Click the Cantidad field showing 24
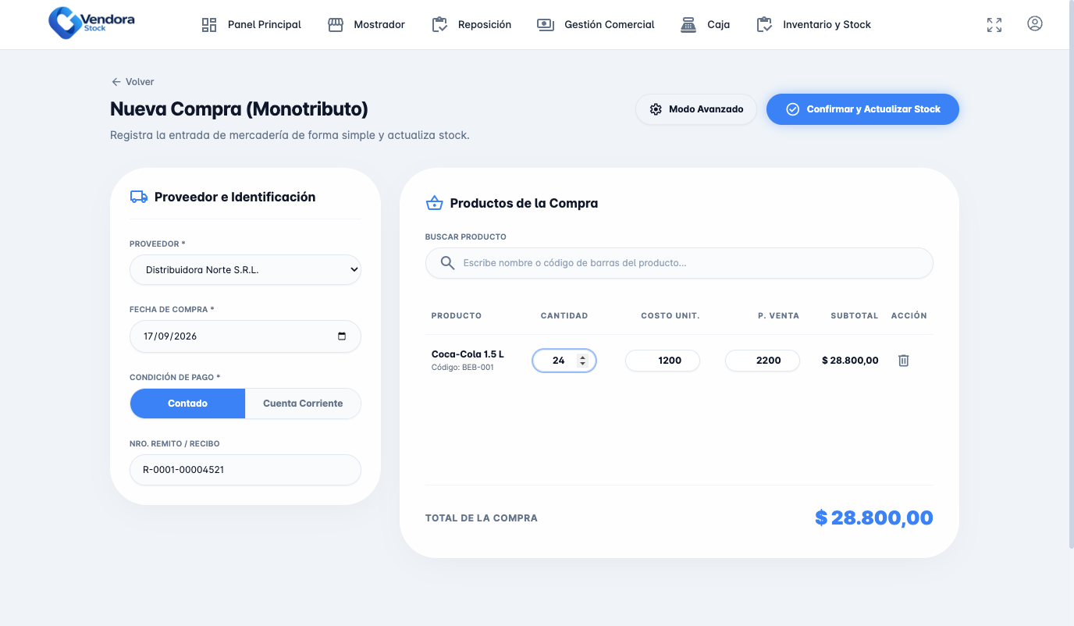The width and height of the screenshot is (1074, 626). tap(564, 361)
